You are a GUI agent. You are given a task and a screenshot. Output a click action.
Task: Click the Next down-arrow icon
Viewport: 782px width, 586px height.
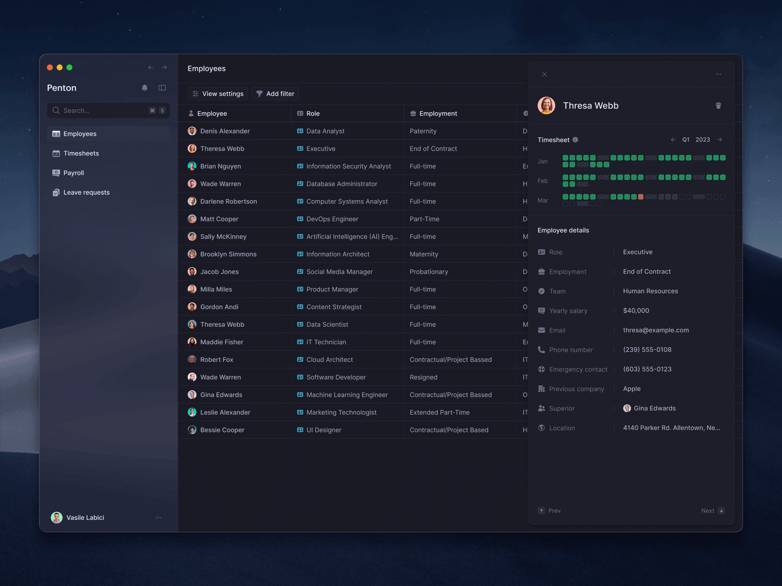(x=721, y=511)
